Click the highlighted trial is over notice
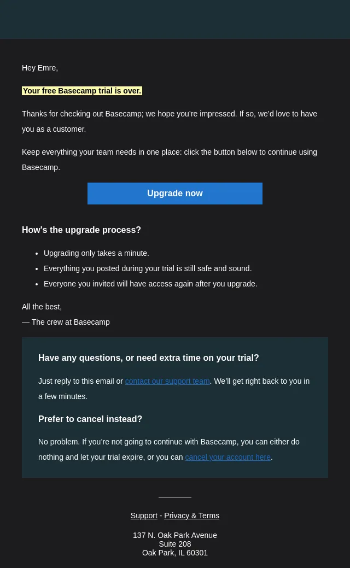 [82, 91]
